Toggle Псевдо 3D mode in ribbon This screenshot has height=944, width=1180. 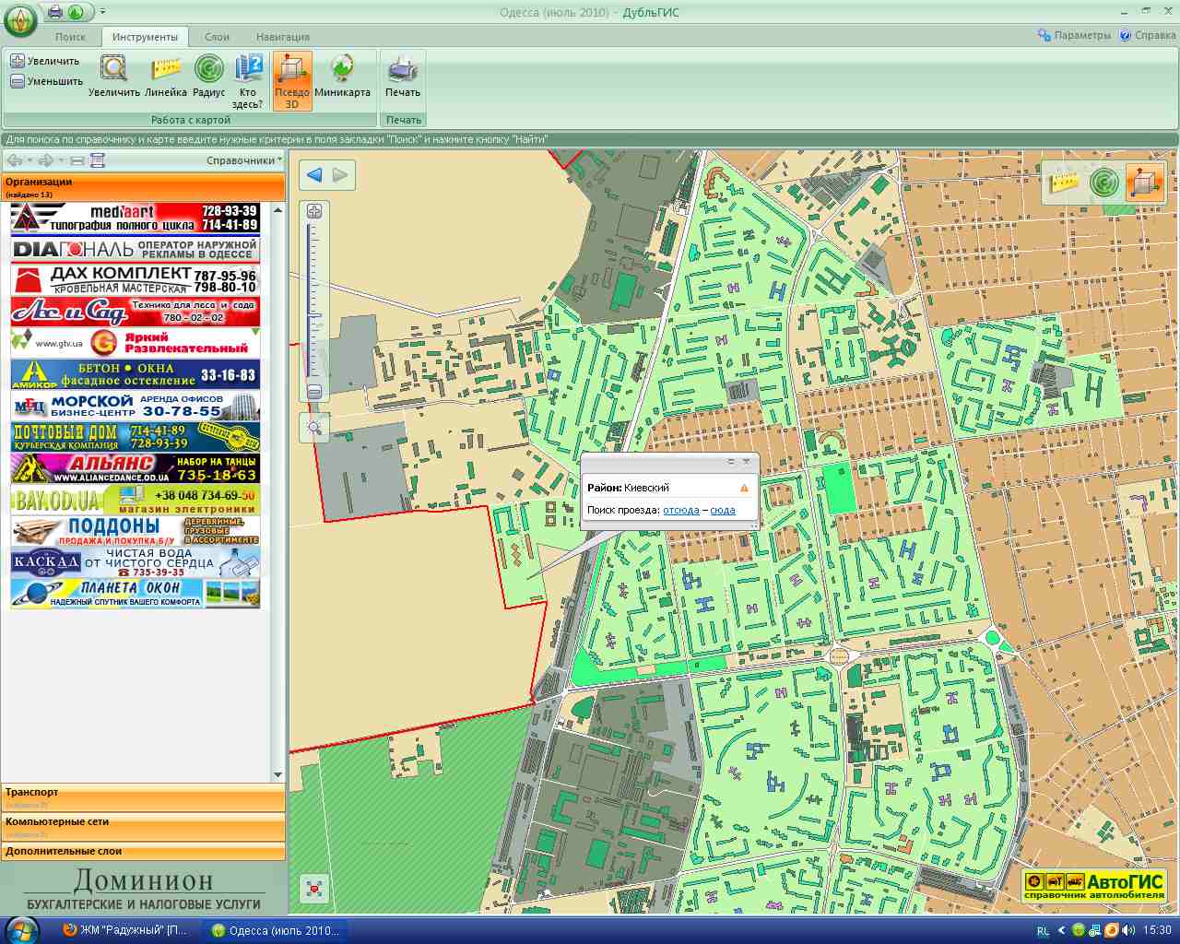coord(292,79)
